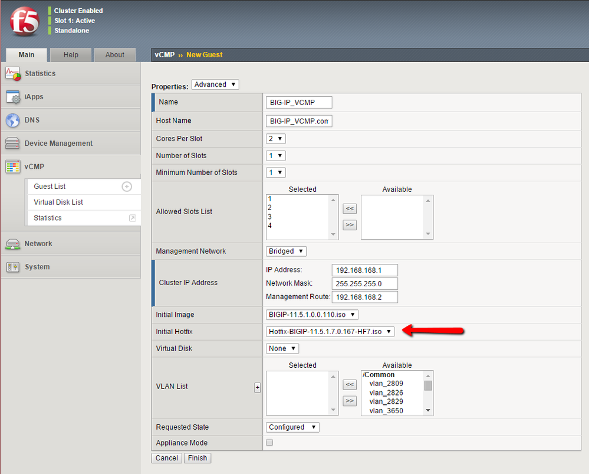589x474 pixels.
Task: Click the vCMP sidebar icon
Action: pos(13,167)
